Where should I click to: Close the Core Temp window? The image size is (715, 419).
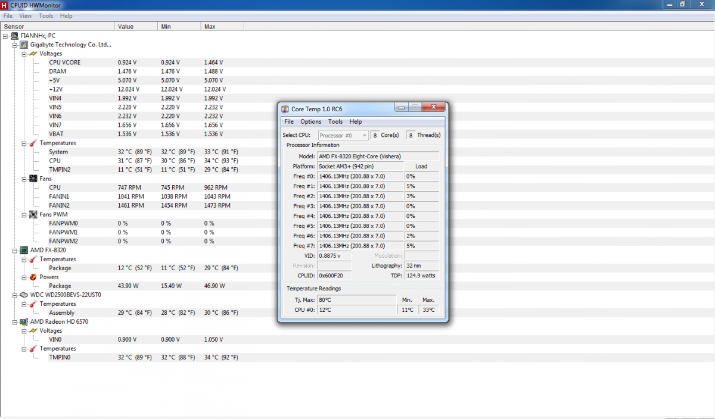pos(433,107)
